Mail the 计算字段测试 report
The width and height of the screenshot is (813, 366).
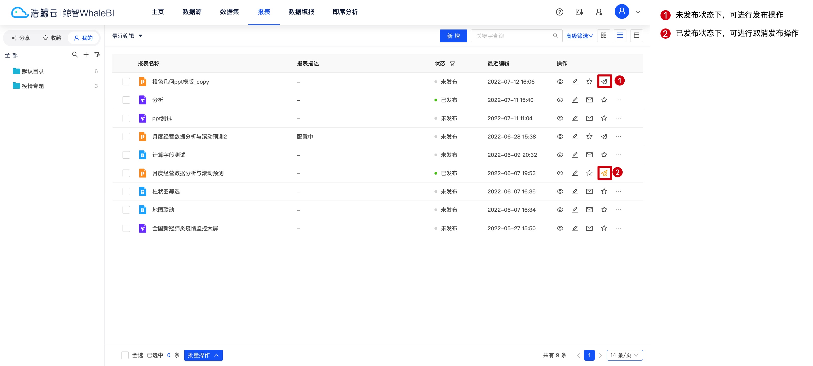[x=589, y=155]
